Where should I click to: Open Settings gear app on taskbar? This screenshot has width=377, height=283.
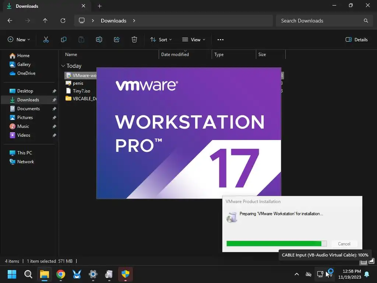pos(93,274)
